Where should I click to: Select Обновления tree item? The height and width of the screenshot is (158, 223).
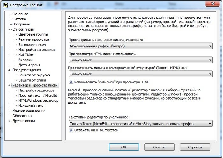[x=23, y=116]
